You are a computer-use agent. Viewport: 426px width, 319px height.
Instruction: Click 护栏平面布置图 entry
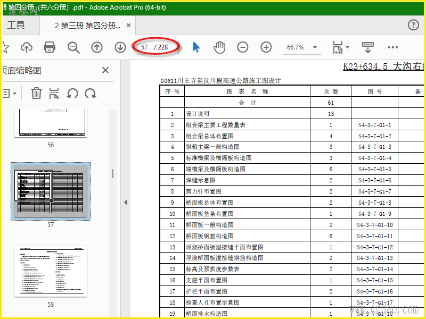[x=207, y=291]
